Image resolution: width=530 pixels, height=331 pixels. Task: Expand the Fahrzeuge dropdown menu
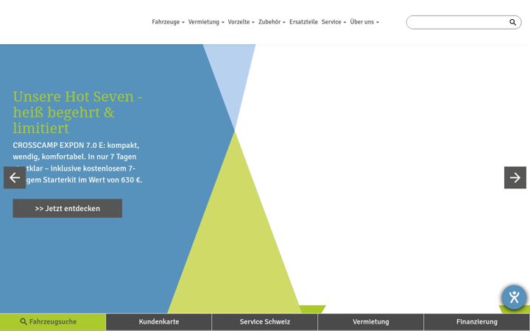168,22
